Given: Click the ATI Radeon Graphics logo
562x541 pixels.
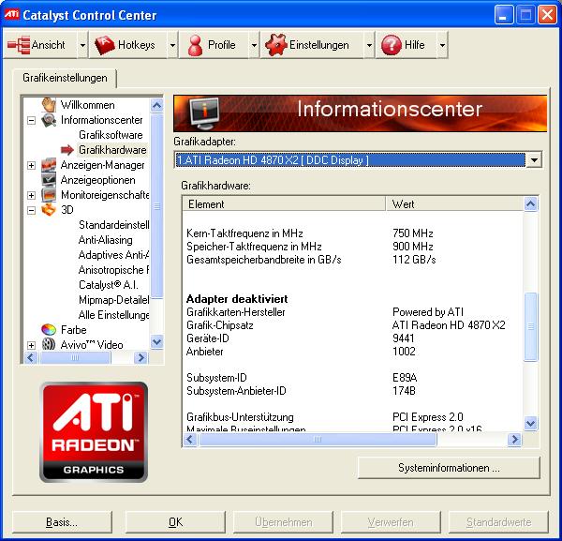Looking at the screenshot, I should tap(94, 432).
